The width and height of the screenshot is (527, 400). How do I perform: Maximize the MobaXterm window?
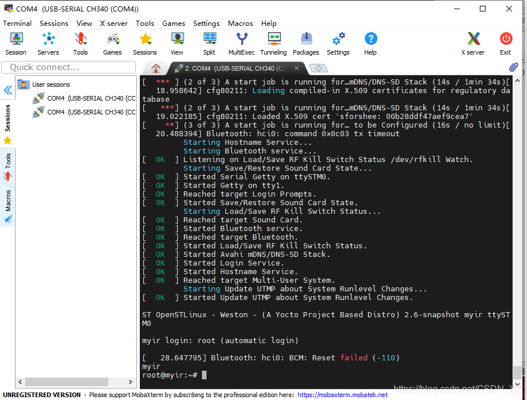(483, 9)
